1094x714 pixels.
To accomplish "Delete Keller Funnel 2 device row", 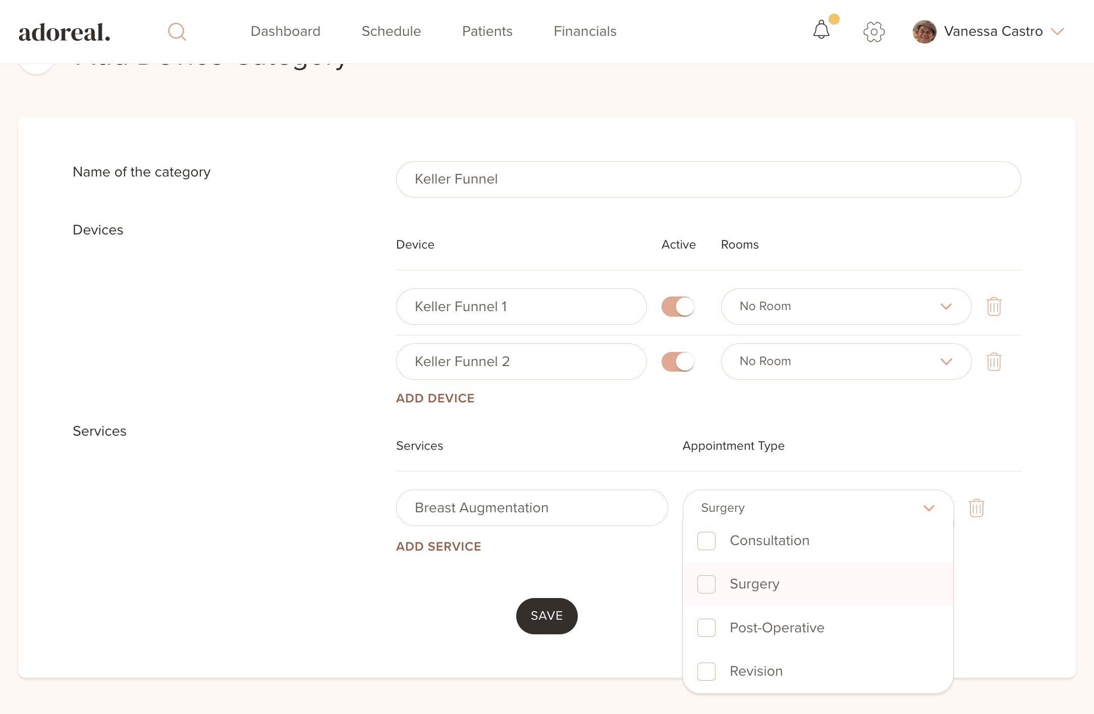I will click(994, 362).
